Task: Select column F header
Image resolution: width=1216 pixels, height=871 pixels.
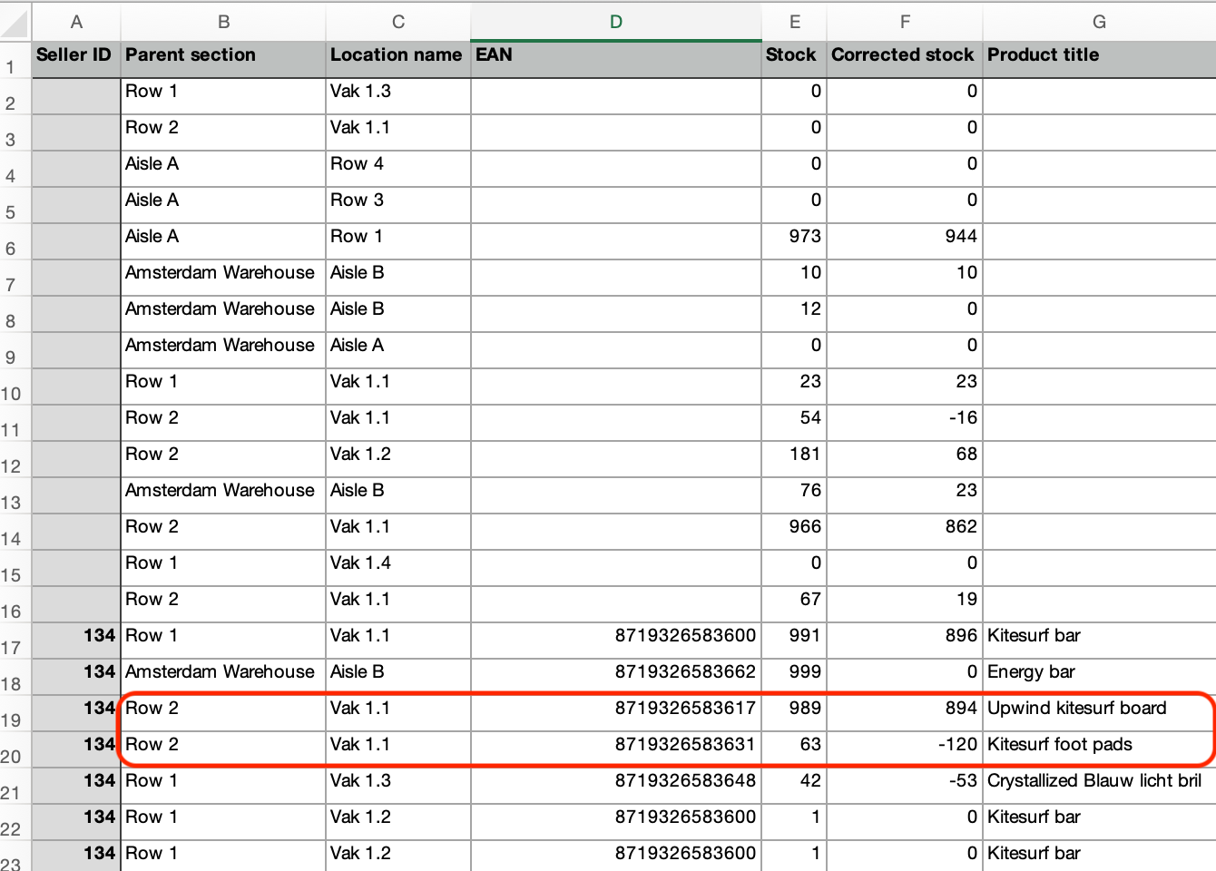Action: pyautogui.click(x=905, y=21)
